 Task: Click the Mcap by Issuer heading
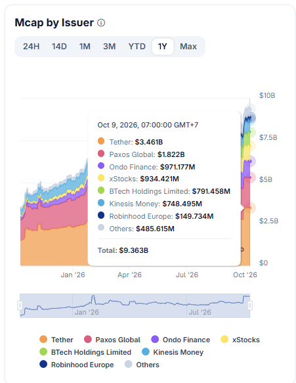[54, 22]
